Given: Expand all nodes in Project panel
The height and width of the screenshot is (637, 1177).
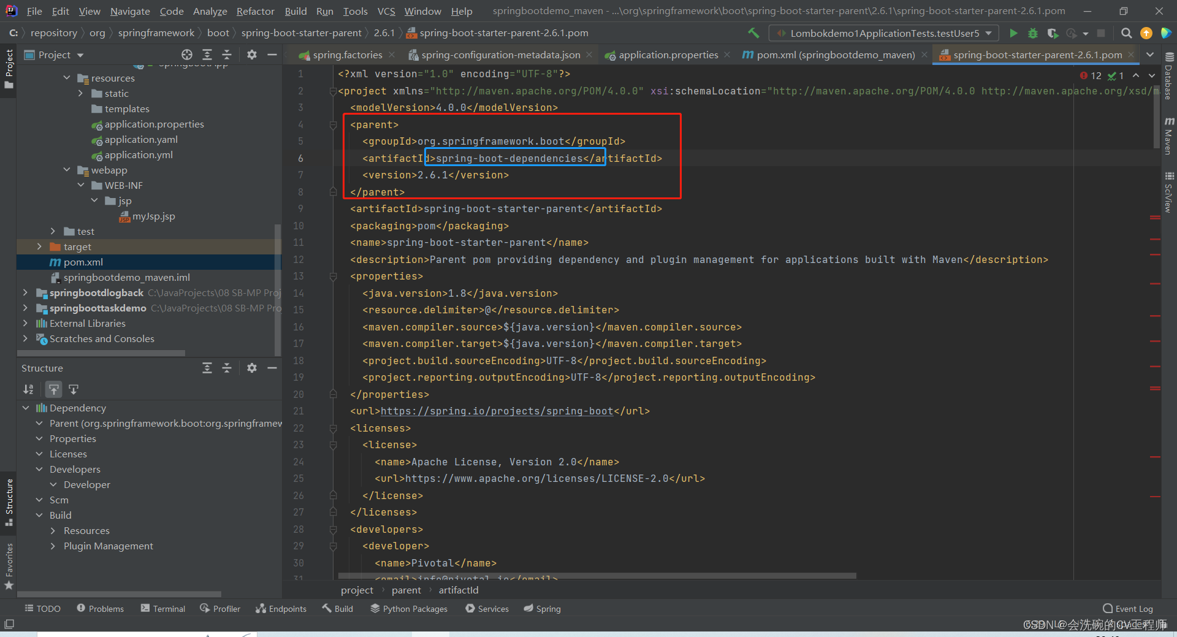Looking at the screenshot, I should click(207, 55).
